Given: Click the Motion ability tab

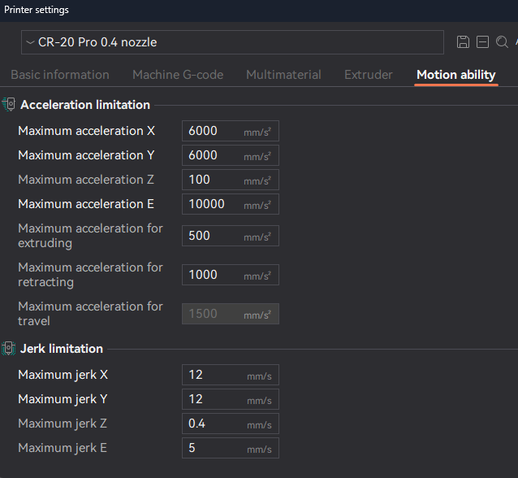Looking at the screenshot, I should click(455, 75).
